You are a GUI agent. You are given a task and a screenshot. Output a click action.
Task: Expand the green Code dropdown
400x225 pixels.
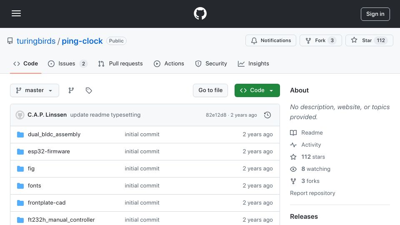tap(257, 90)
